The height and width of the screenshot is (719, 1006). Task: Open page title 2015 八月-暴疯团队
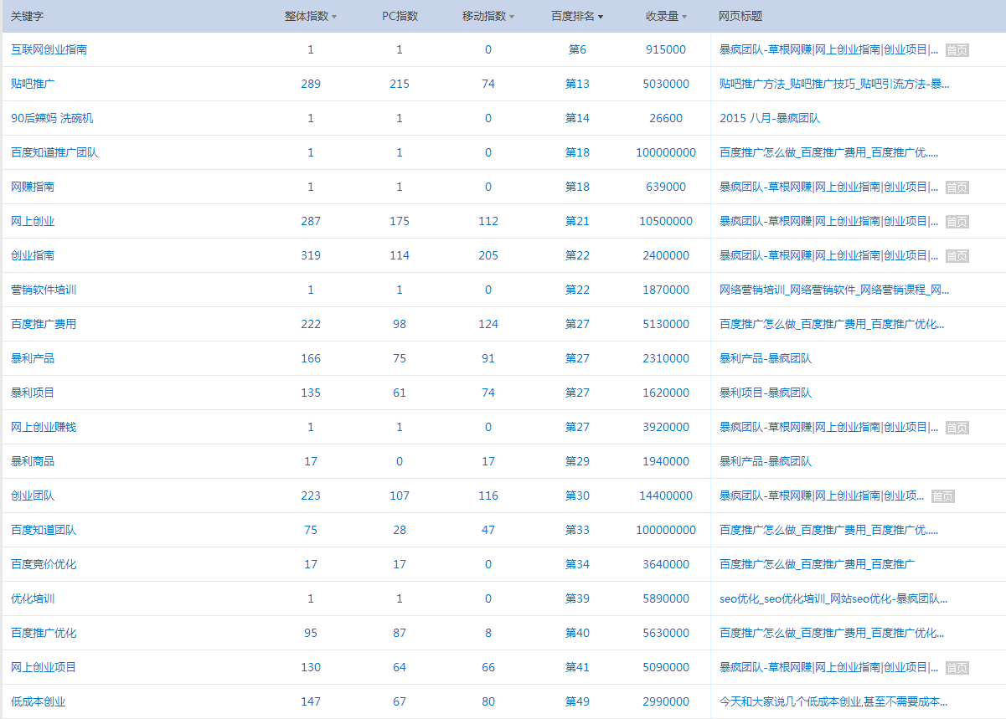[770, 118]
